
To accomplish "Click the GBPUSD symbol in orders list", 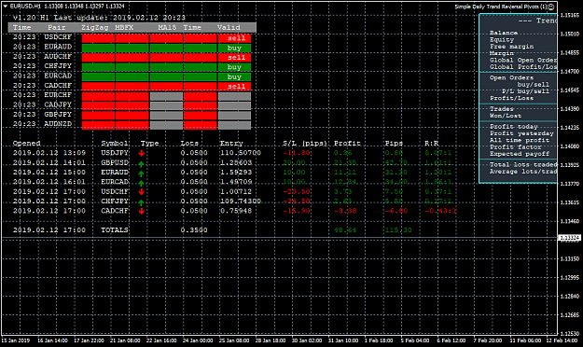I will coord(115,162).
